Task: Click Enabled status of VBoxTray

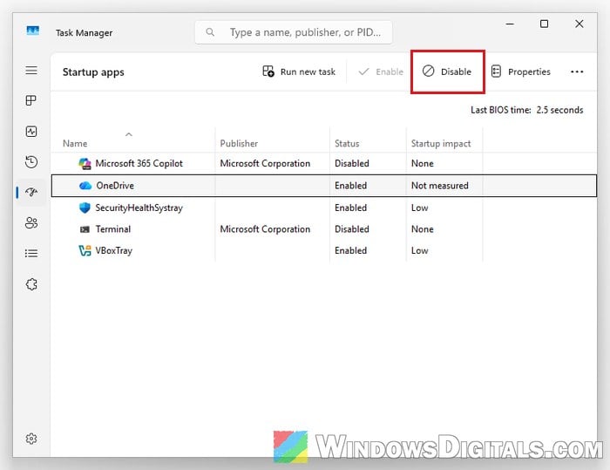Action: coord(350,251)
